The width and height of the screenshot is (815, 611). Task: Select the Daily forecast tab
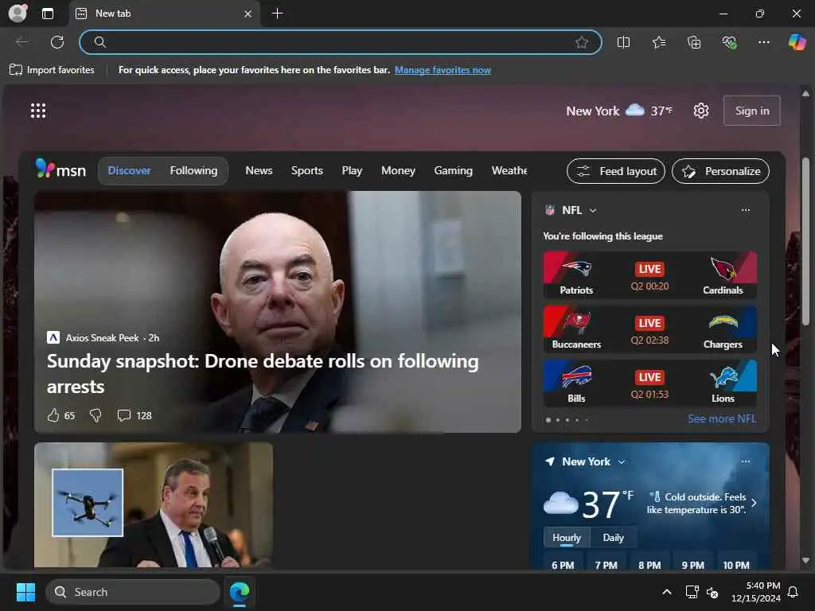[x=614, y=538]
